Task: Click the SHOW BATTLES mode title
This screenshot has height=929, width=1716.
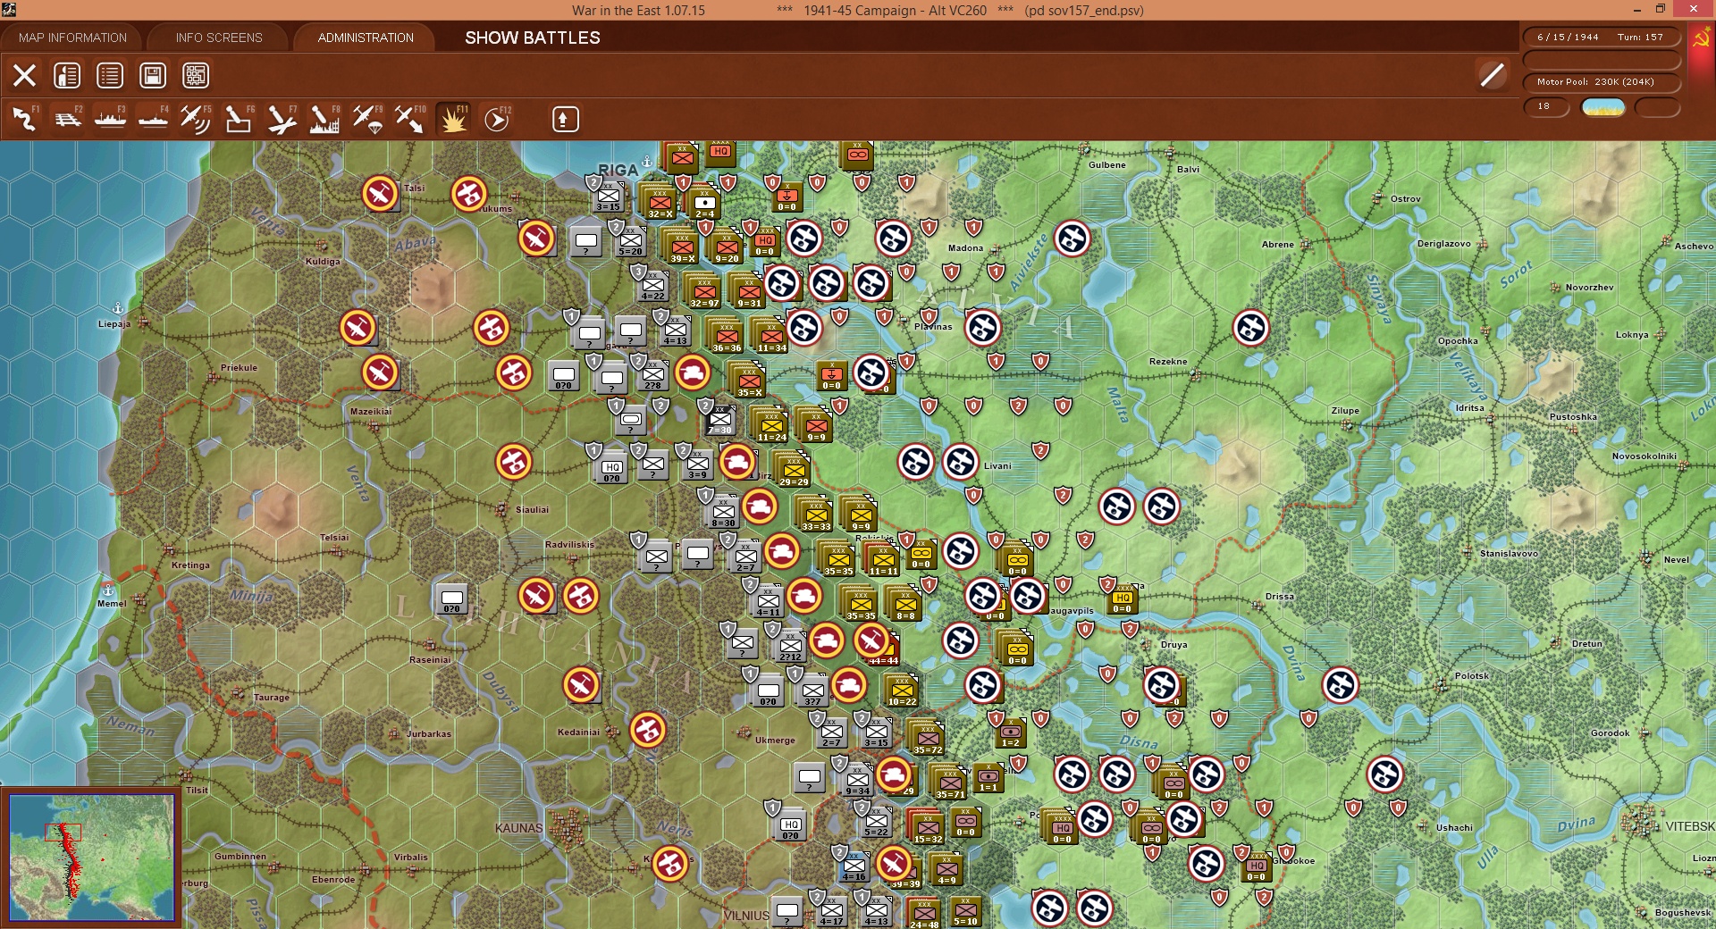Action: coord(533,38)
